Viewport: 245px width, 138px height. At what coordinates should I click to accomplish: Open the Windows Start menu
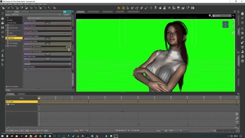2,136
